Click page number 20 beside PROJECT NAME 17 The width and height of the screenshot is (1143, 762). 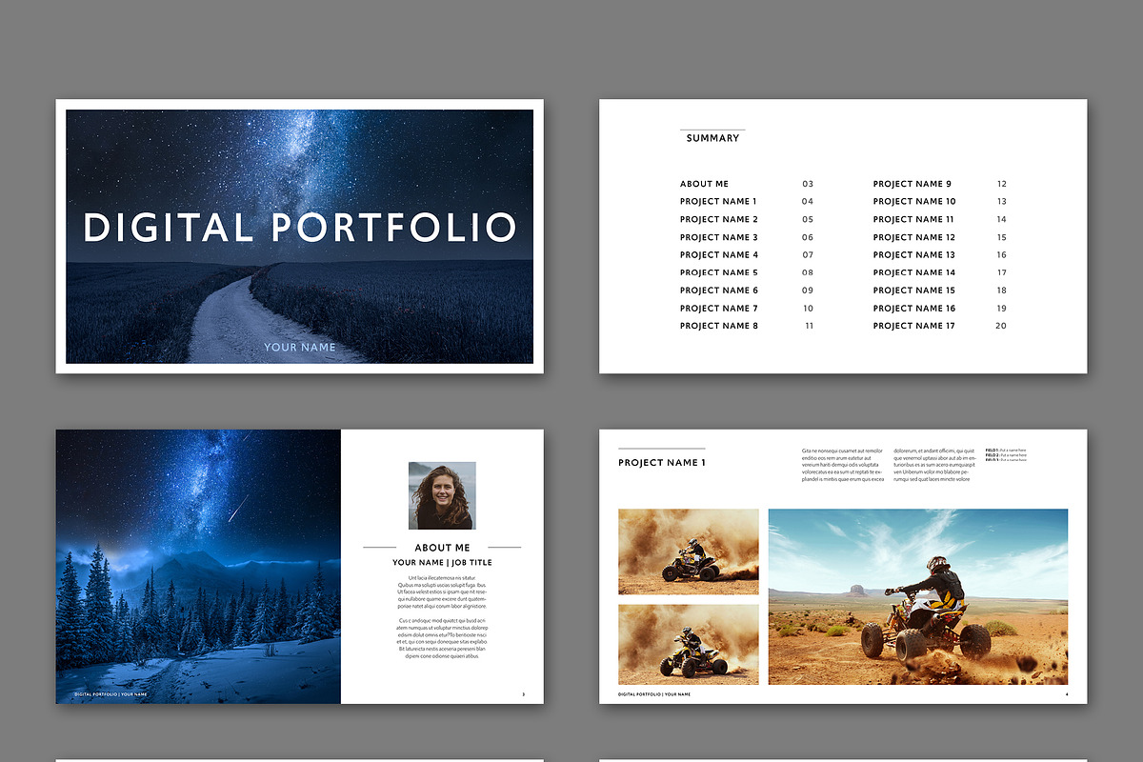click(x=1000, y=326)
